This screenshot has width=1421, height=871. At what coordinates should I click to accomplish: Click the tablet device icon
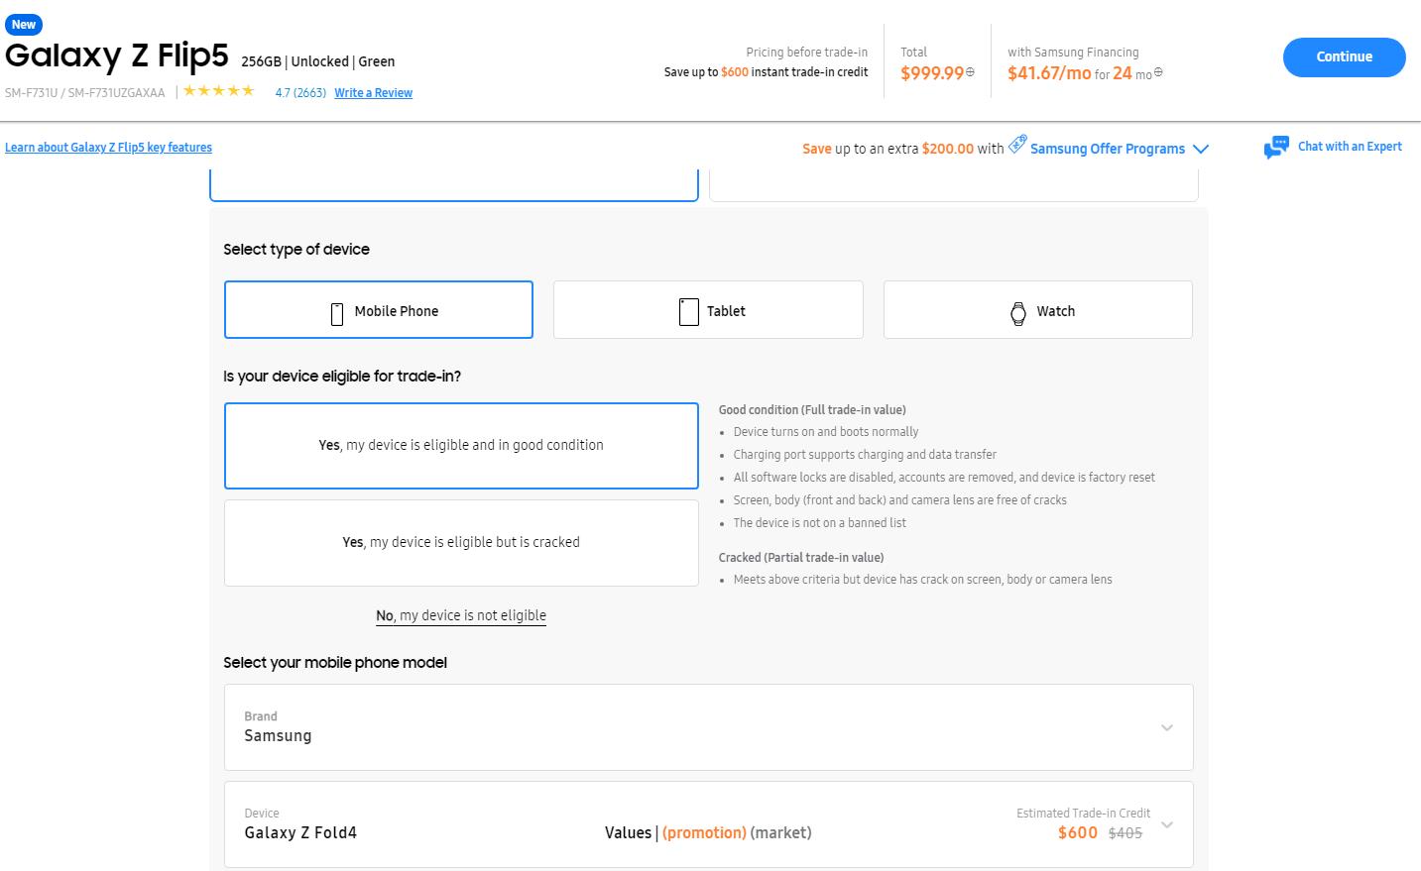688,311
